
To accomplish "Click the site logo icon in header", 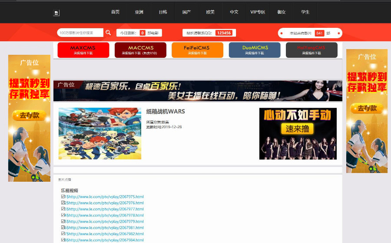I will [x=56, y=13].
